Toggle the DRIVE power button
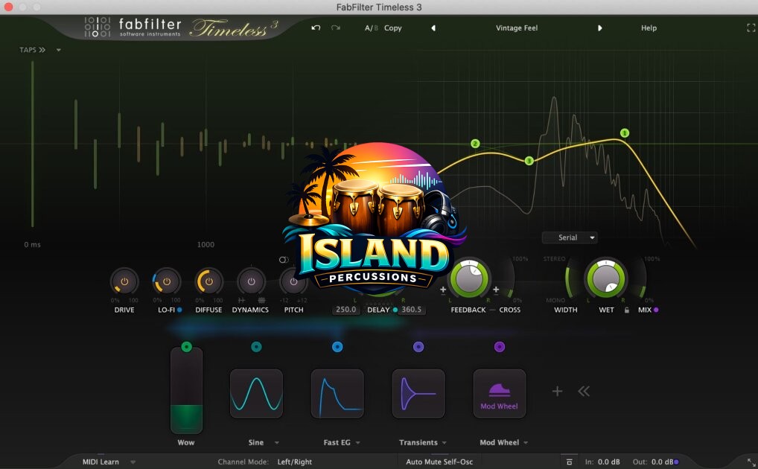 (x=124, y=281)
